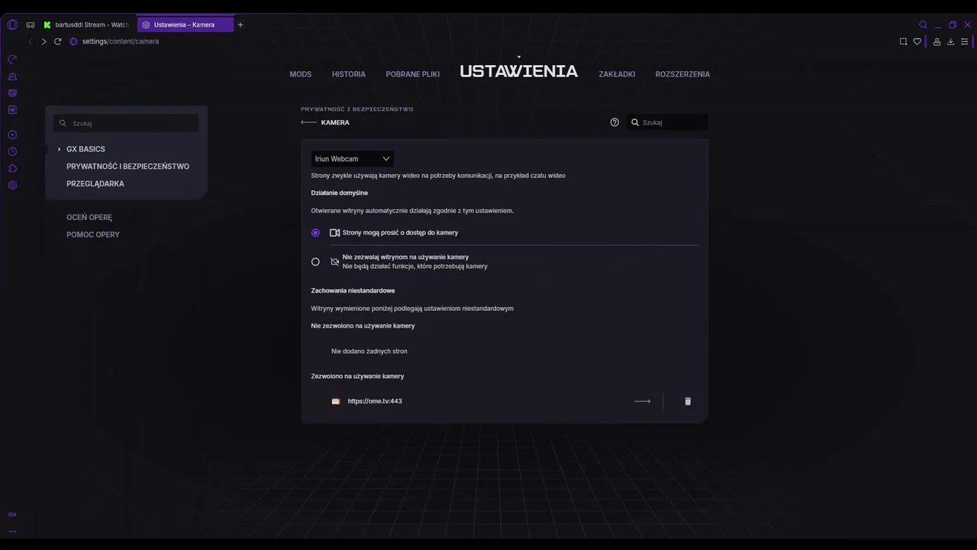Add page to bookmarks with heart icon
The width and height of the screenshot is (977, 550).
(x=917, y=41)
